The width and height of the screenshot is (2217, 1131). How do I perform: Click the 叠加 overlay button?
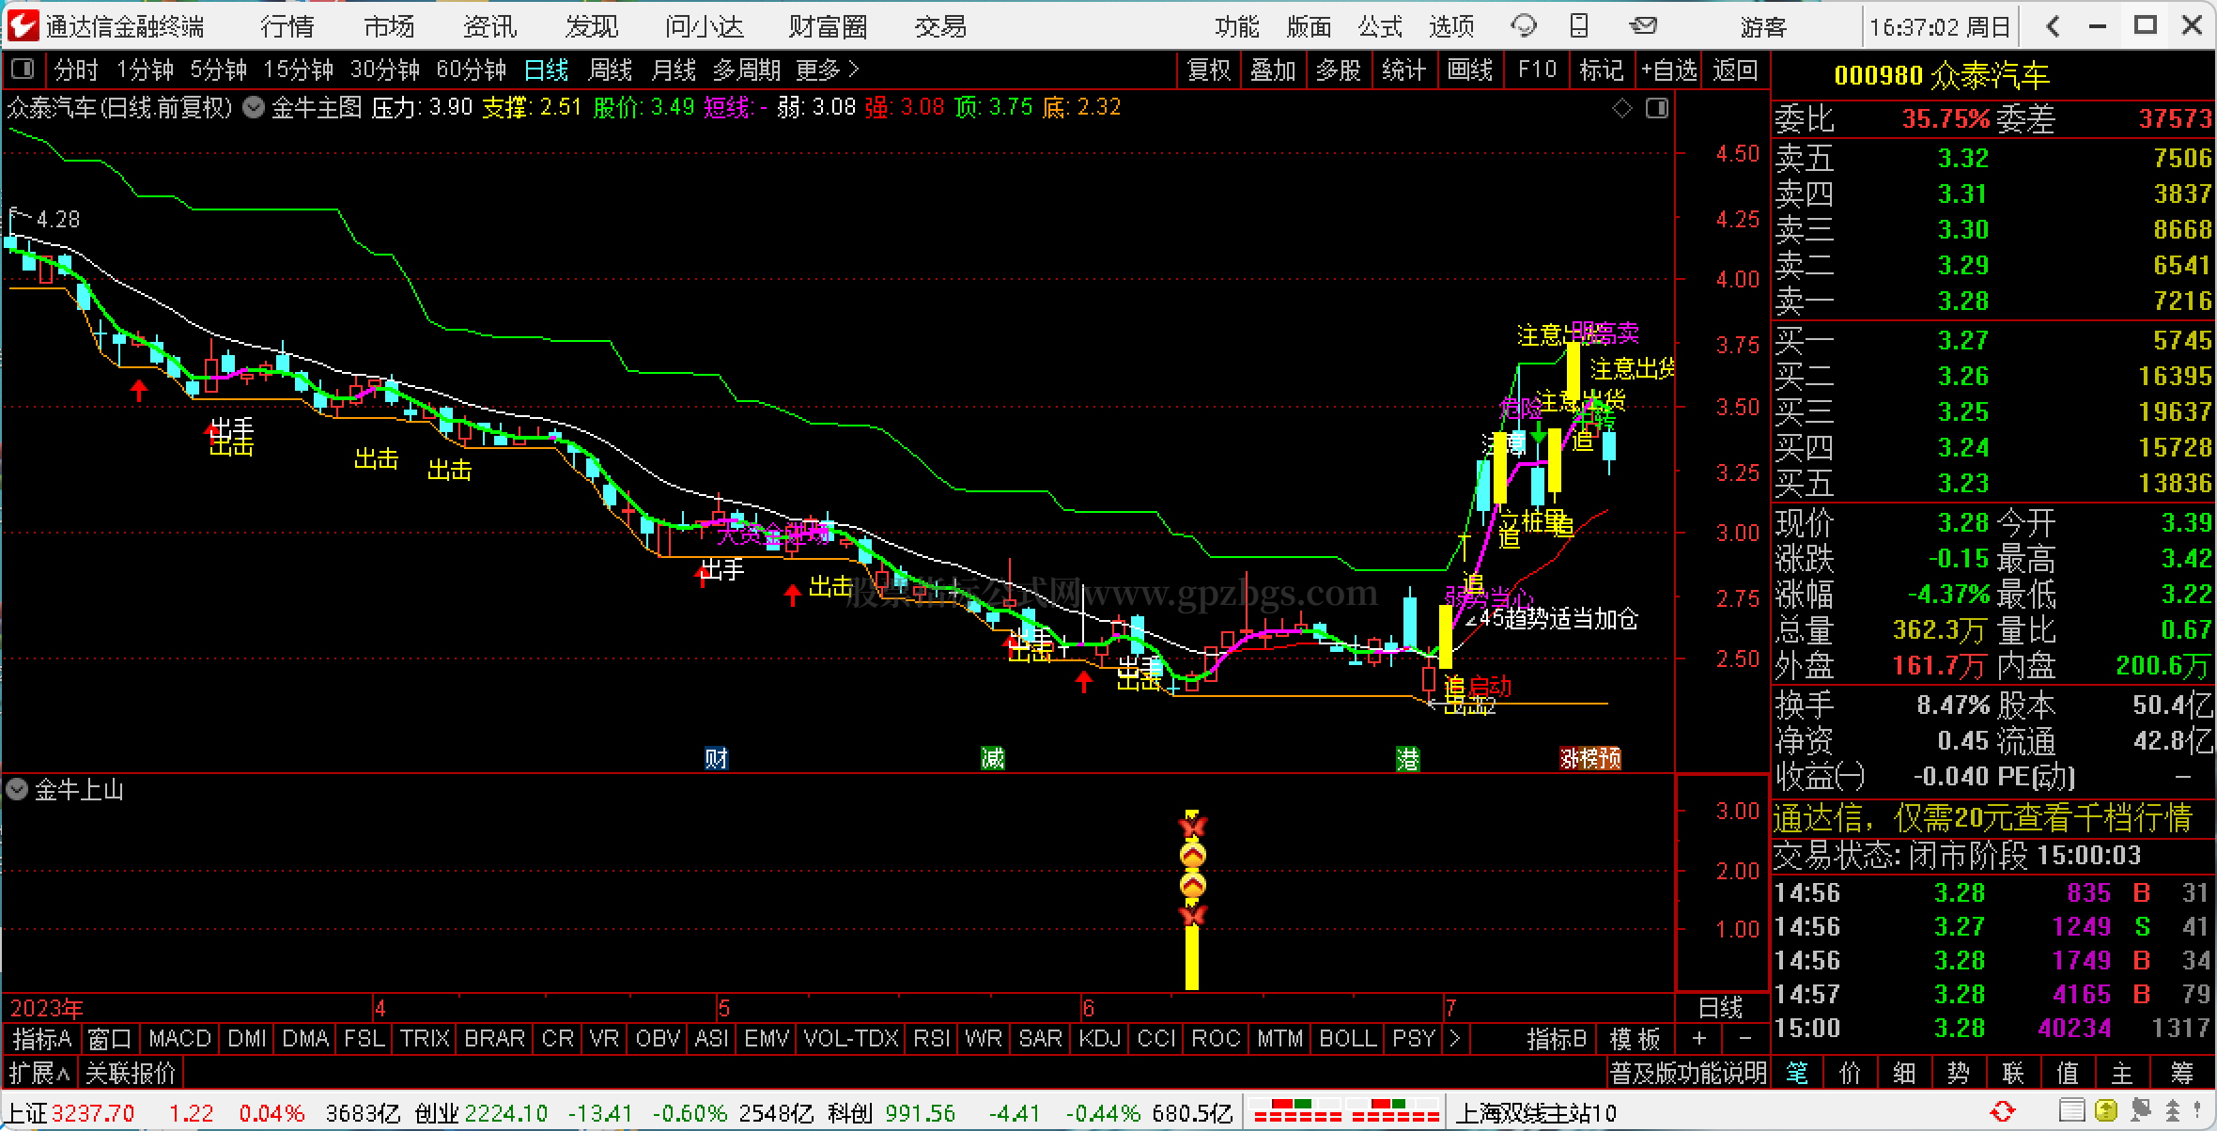click(x=1273, y=70)
